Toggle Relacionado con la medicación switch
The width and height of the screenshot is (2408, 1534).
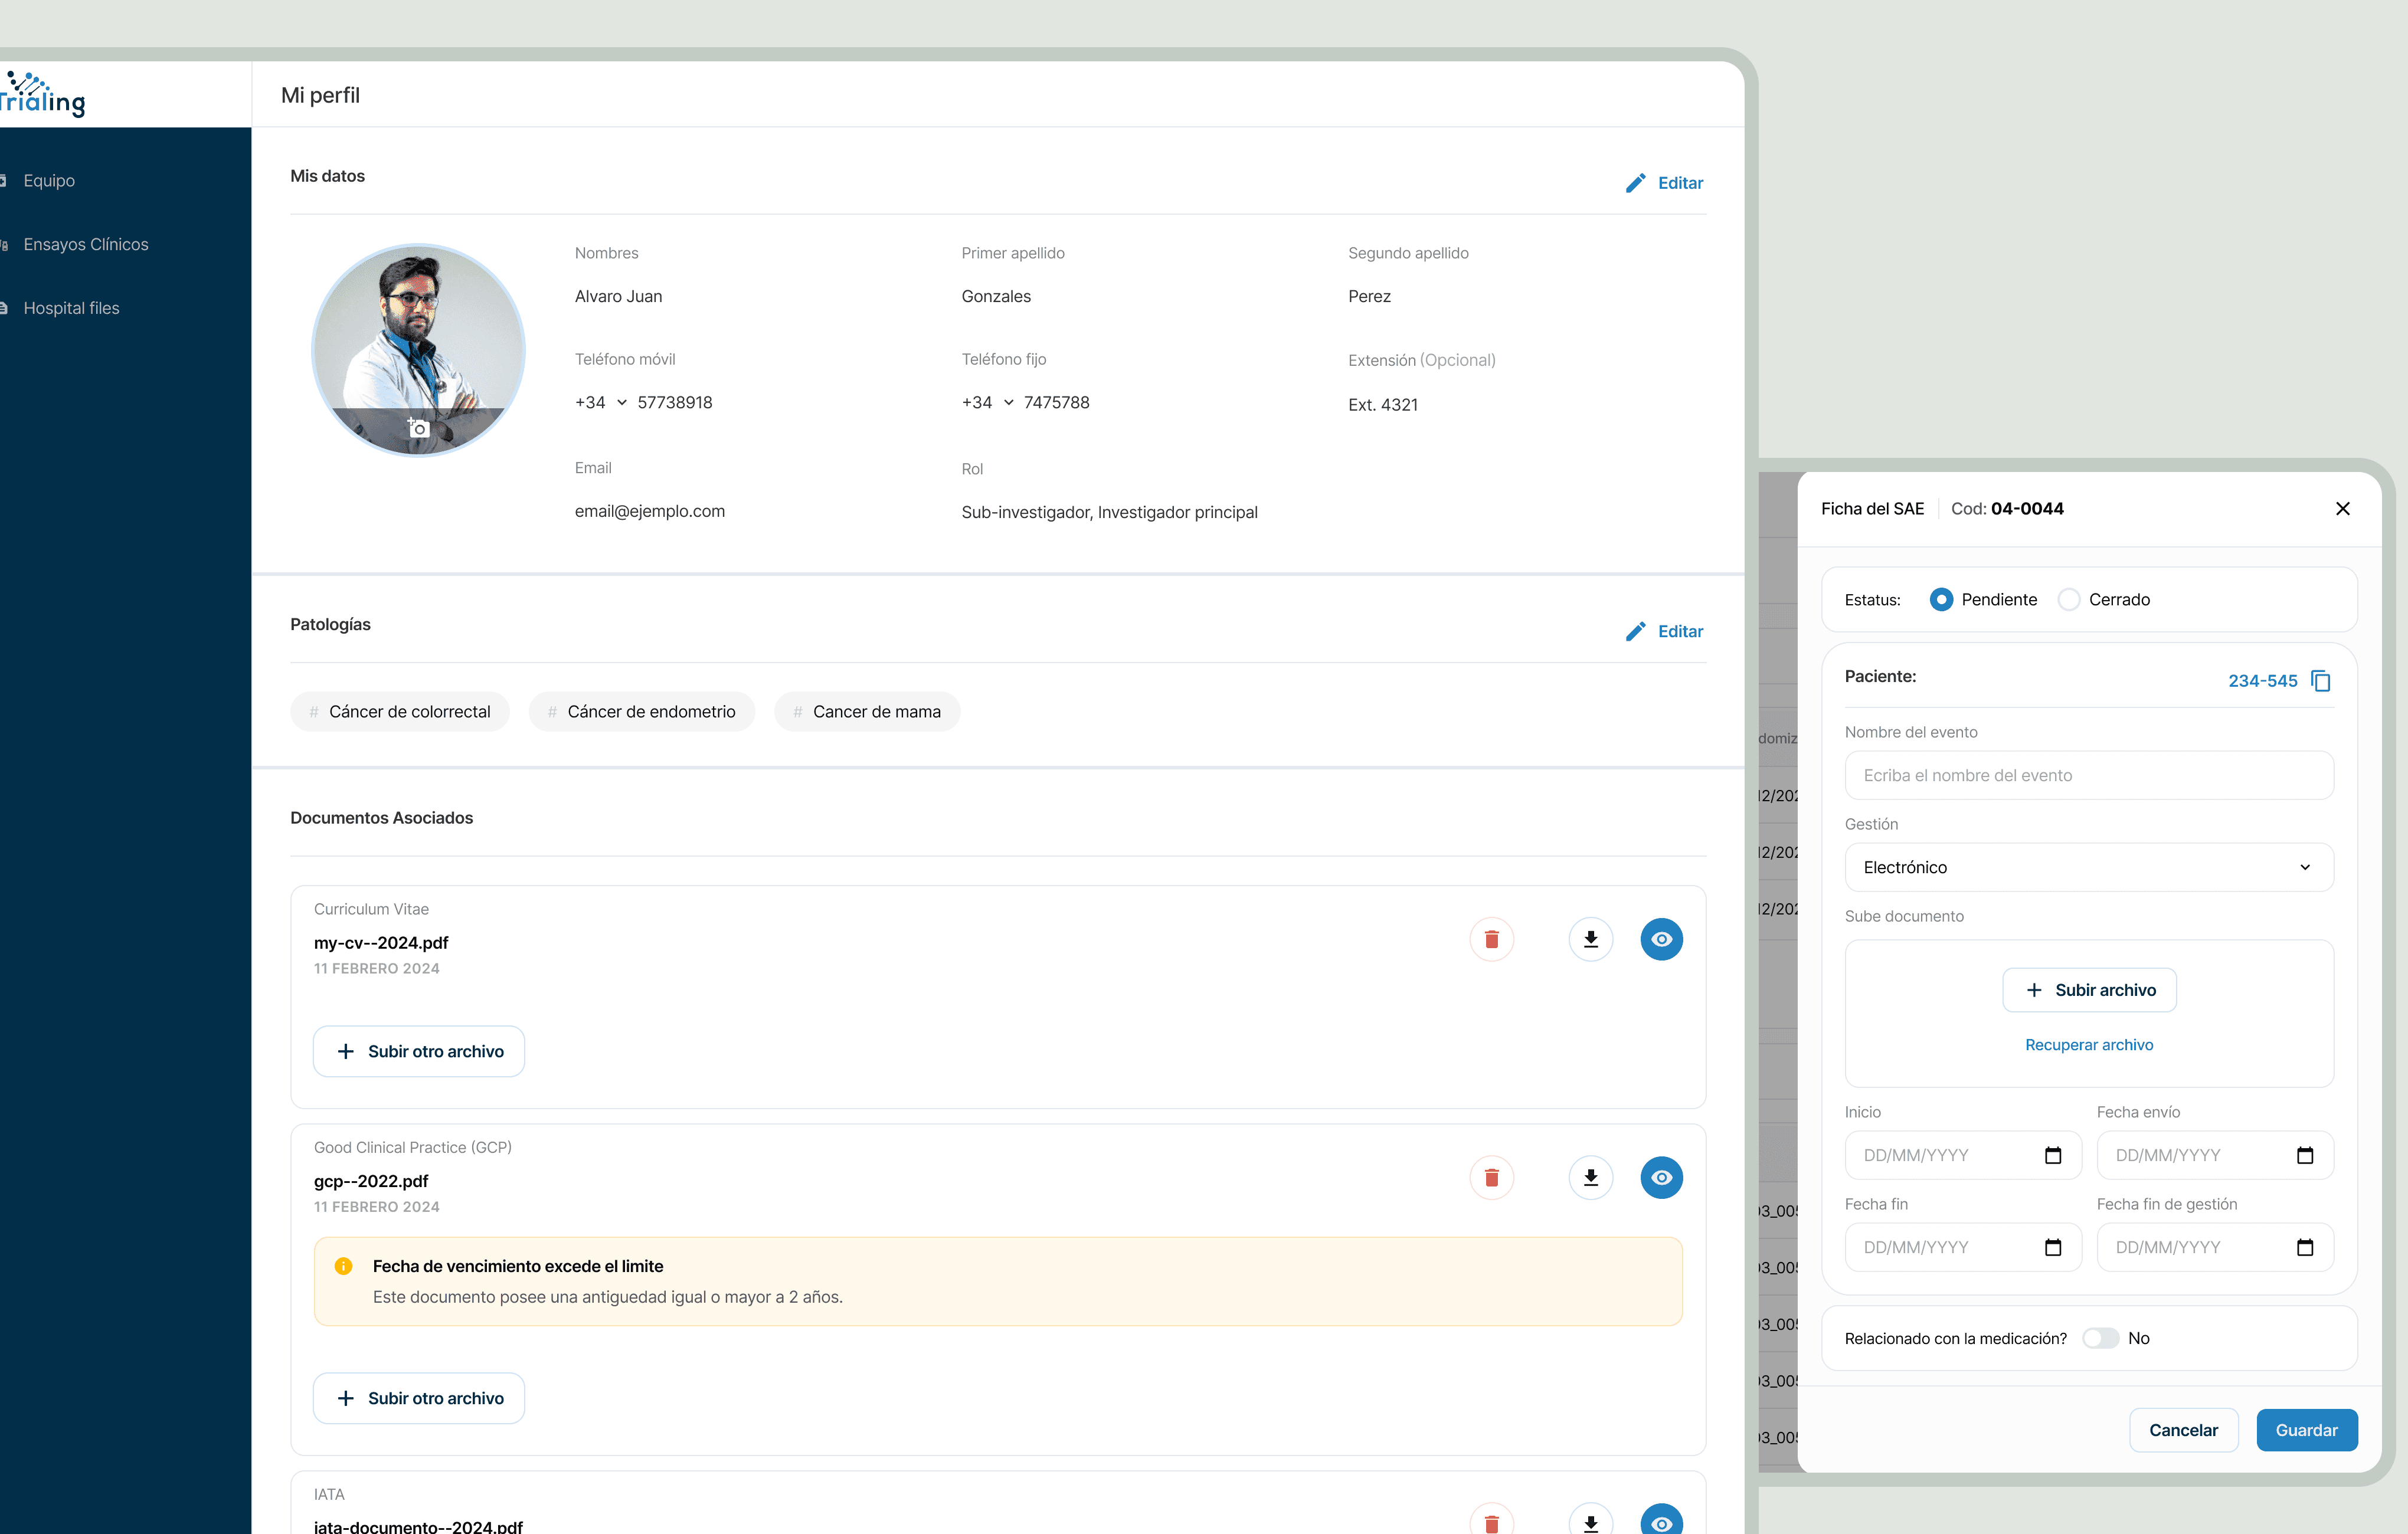pos(2100,1338)
